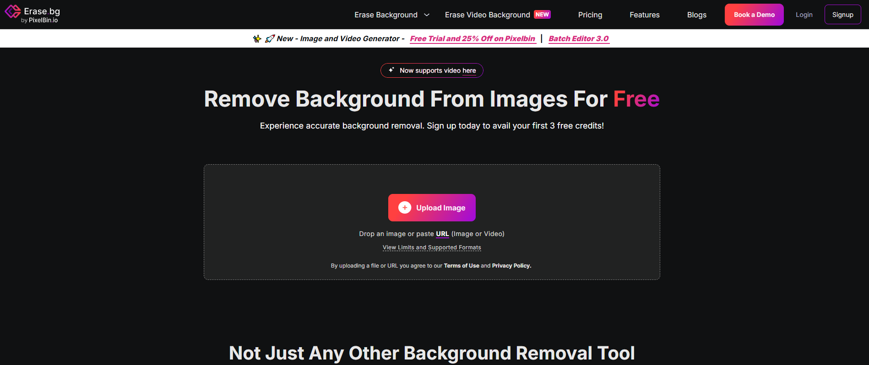Image resolution: width=869 pixels, height=365 pixels.
Task: Open Erase Video Background page
Action: pyautogui.click(x=487, y=15)
